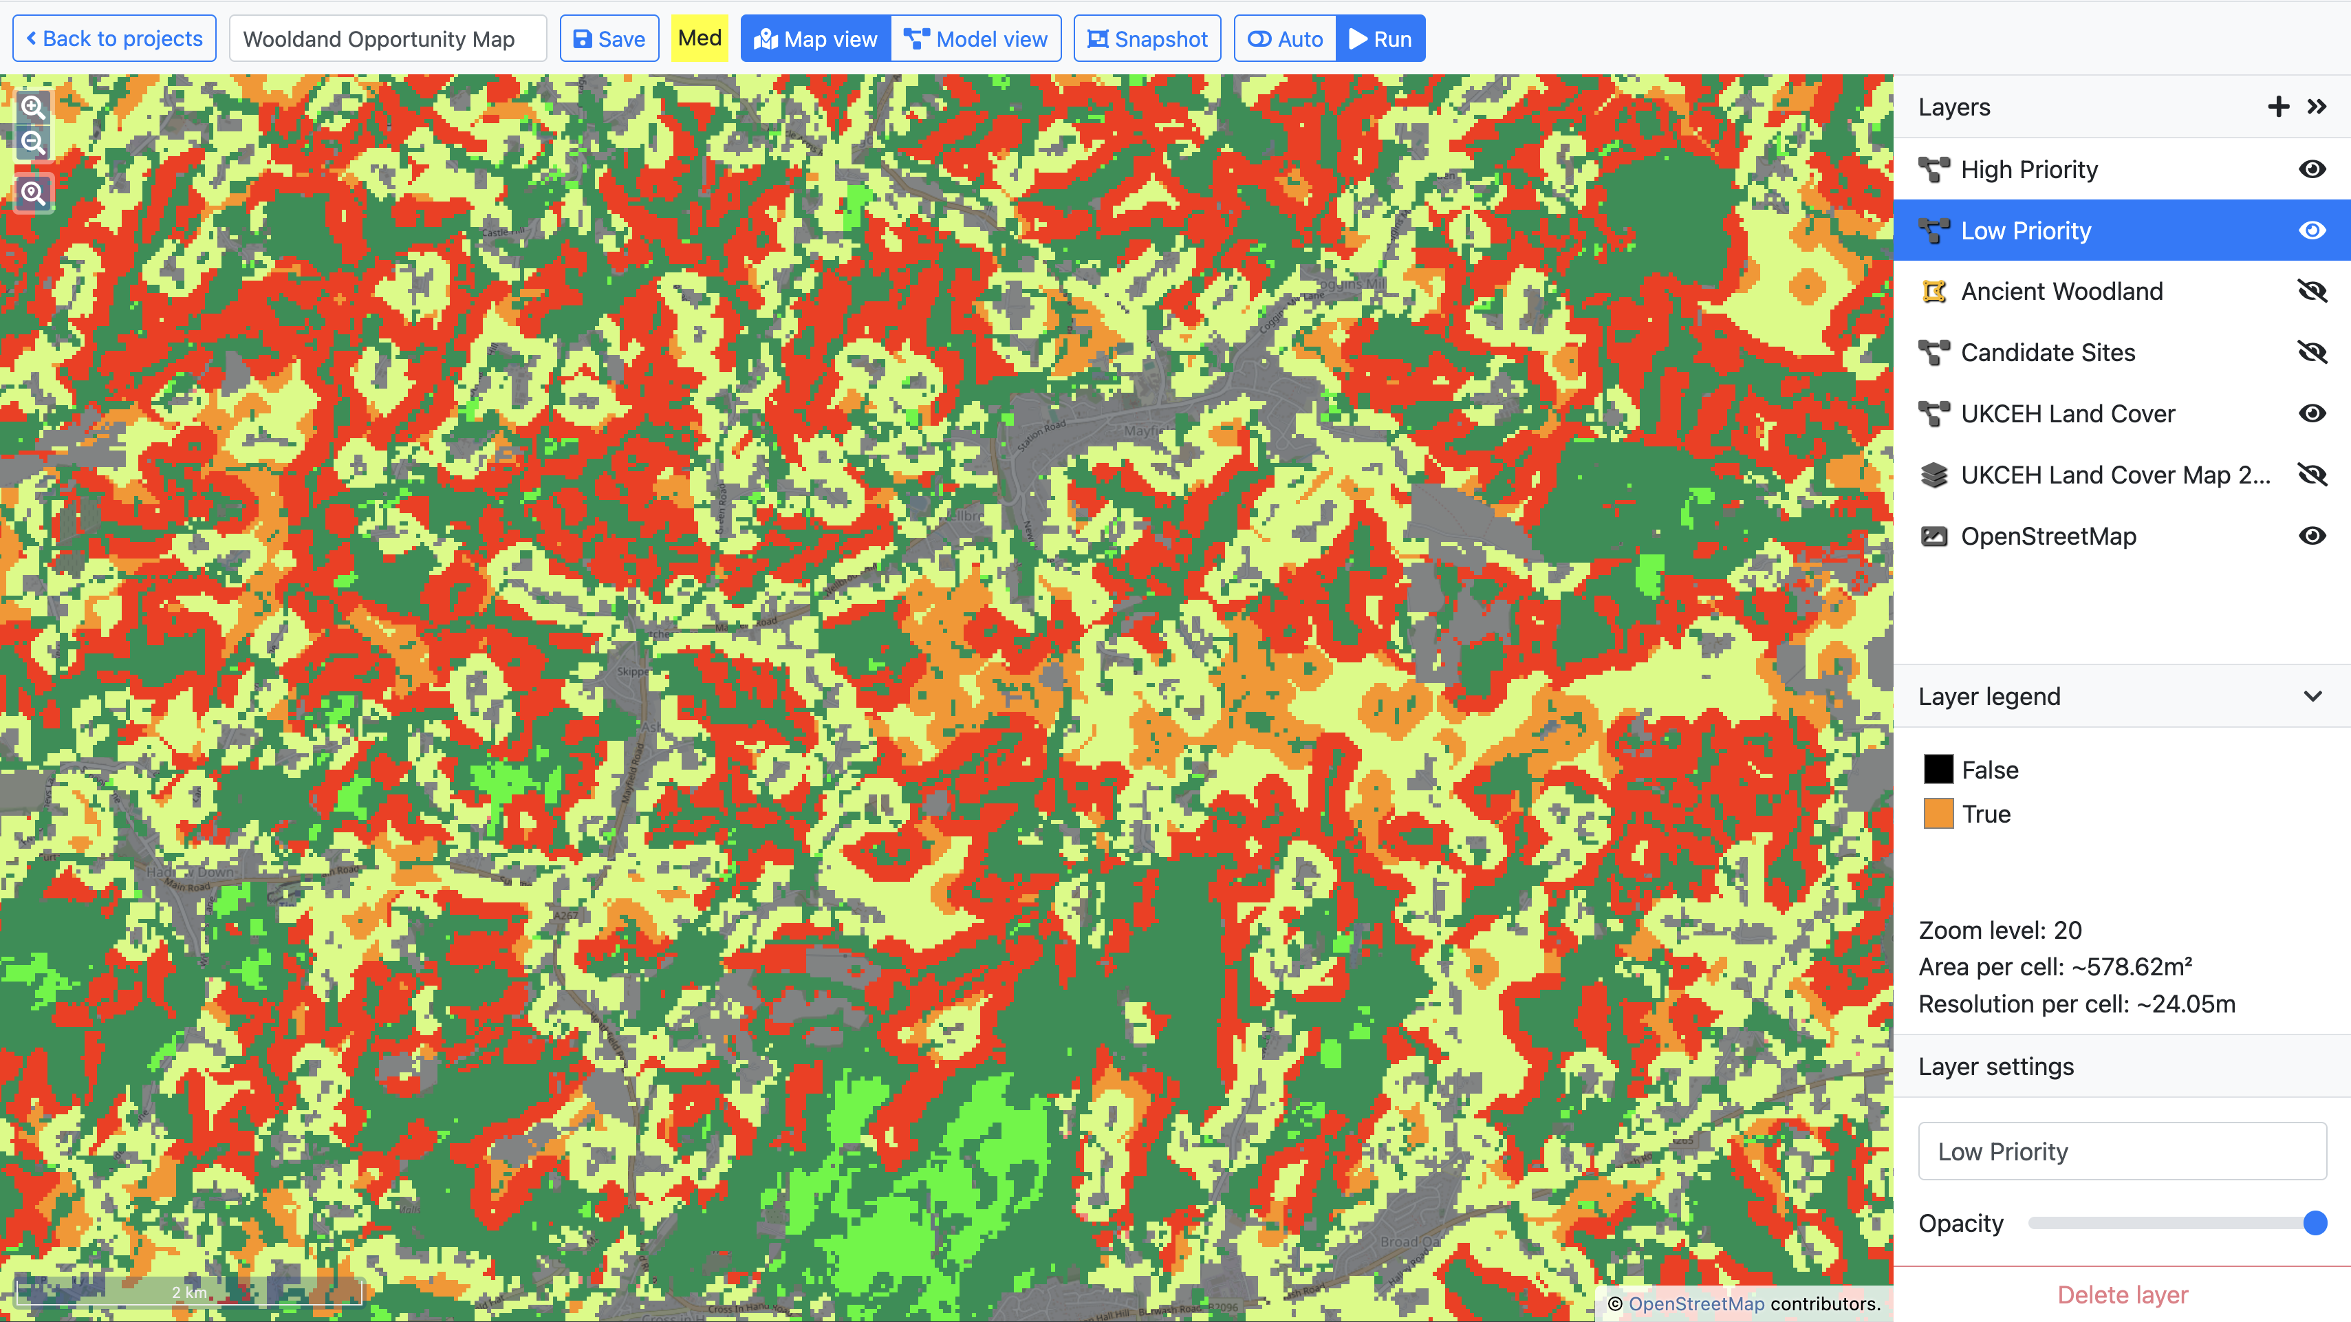Click the Ancient Woodland layer shape icon
2351x1322 pixels.
coord(1934,292)
